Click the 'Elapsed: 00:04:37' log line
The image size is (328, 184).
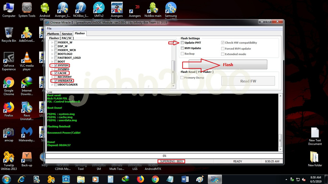click(x=59, y=145)
